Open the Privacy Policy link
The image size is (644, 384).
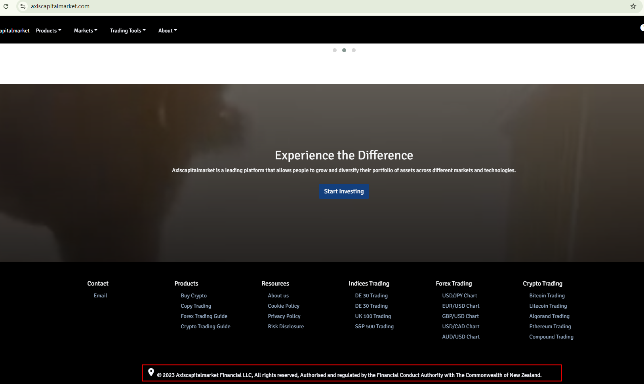click(284, 316)
